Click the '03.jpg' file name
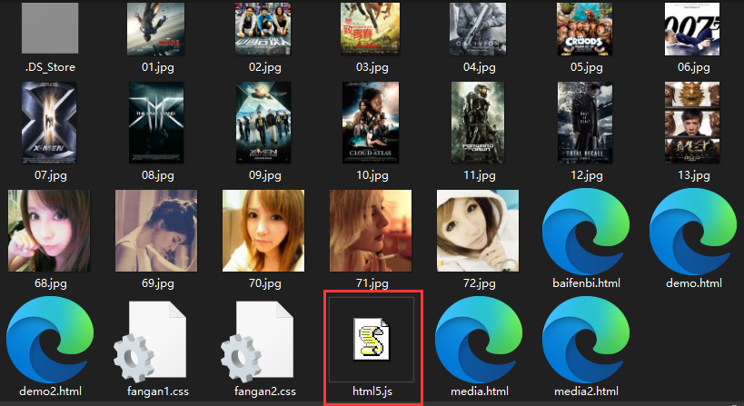This screenshot has width=744, height=406. [372, 67]
